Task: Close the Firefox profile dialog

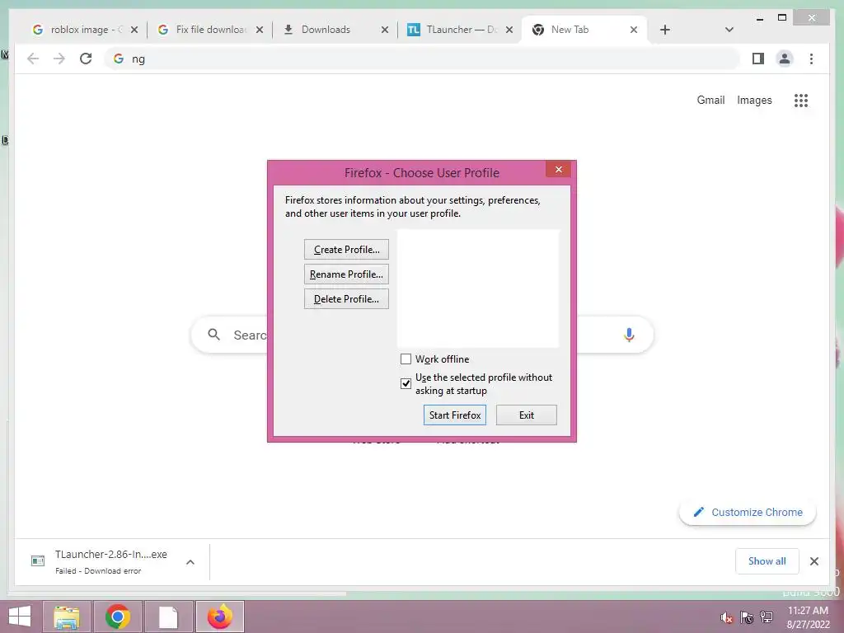Action: pos(558,169)
